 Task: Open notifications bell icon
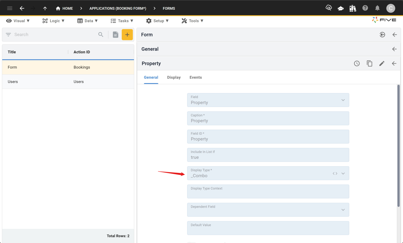tap(377, 8)
